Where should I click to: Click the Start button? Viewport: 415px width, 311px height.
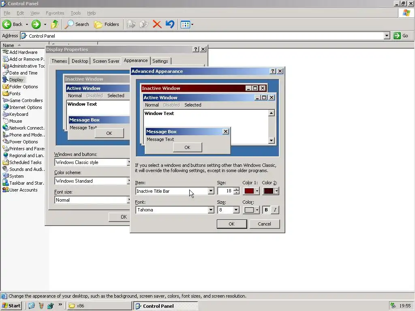pyautogui.click(x=11, y=306)
